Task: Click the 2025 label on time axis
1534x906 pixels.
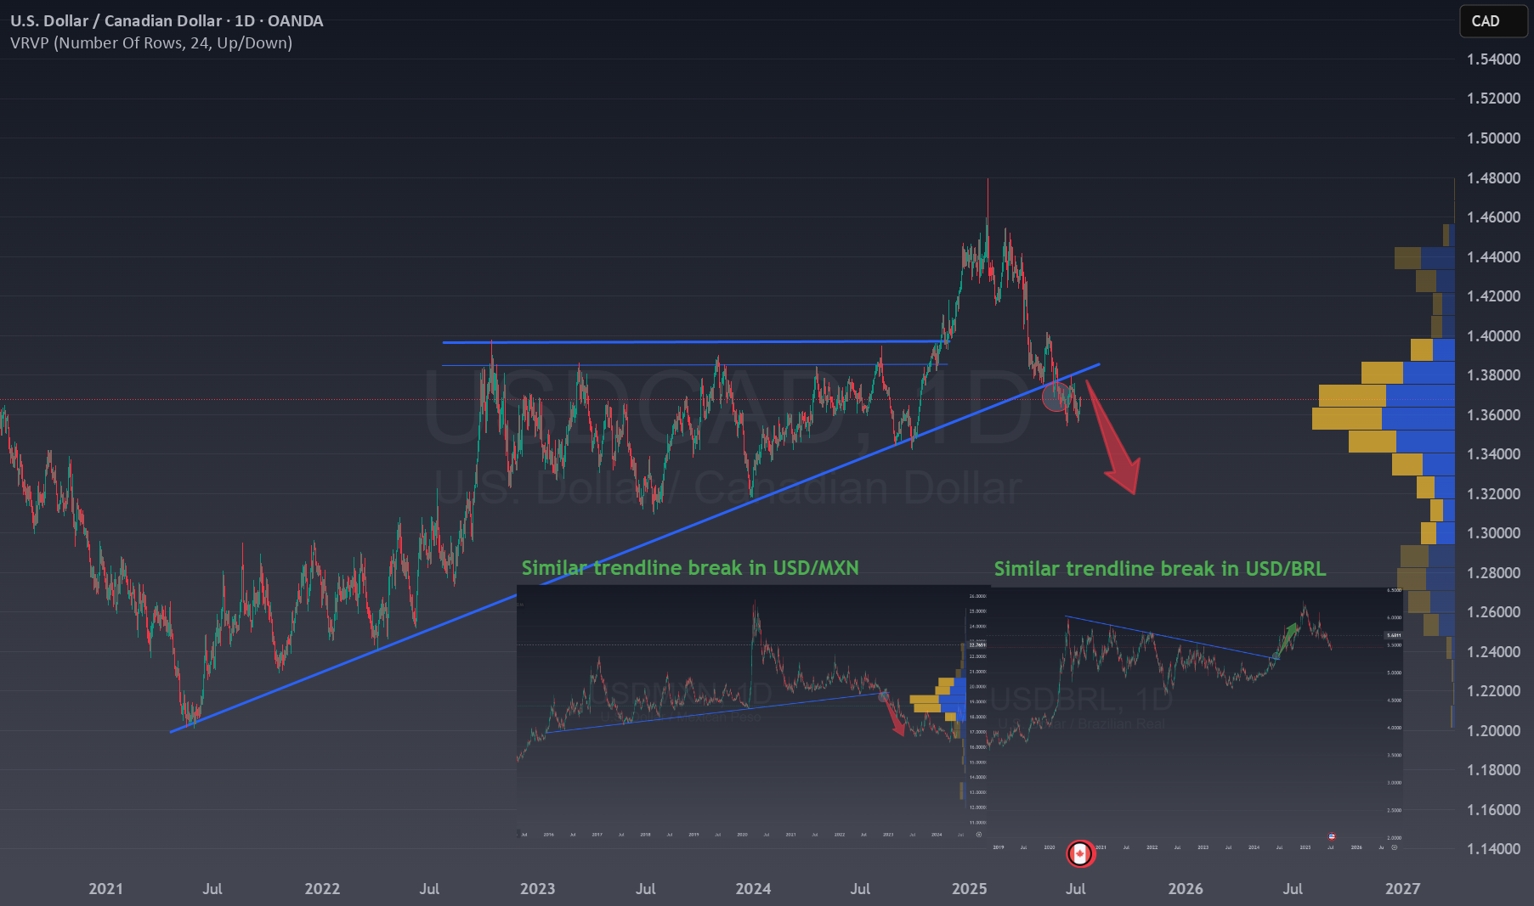Action: (970, 889)
